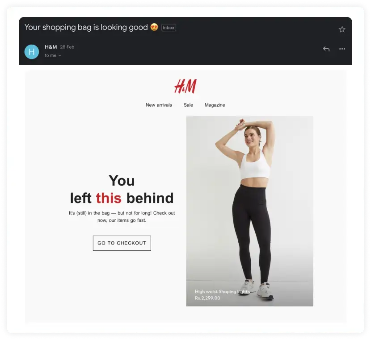Click the High waist Shaping tights caption
The image size is (371, 340).
pos(223,292)
